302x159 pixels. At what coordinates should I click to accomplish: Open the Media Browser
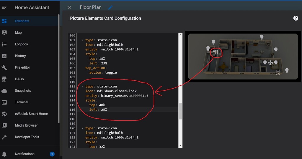[x=26, y=125]
